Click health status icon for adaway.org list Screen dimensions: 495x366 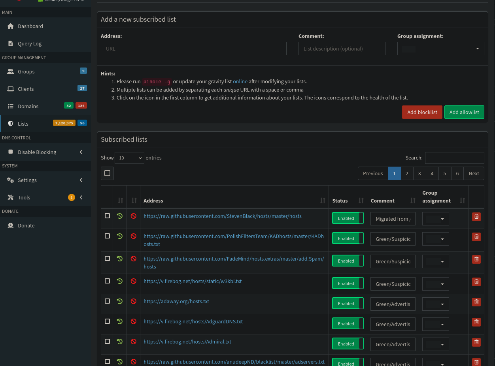coord(120,301)
